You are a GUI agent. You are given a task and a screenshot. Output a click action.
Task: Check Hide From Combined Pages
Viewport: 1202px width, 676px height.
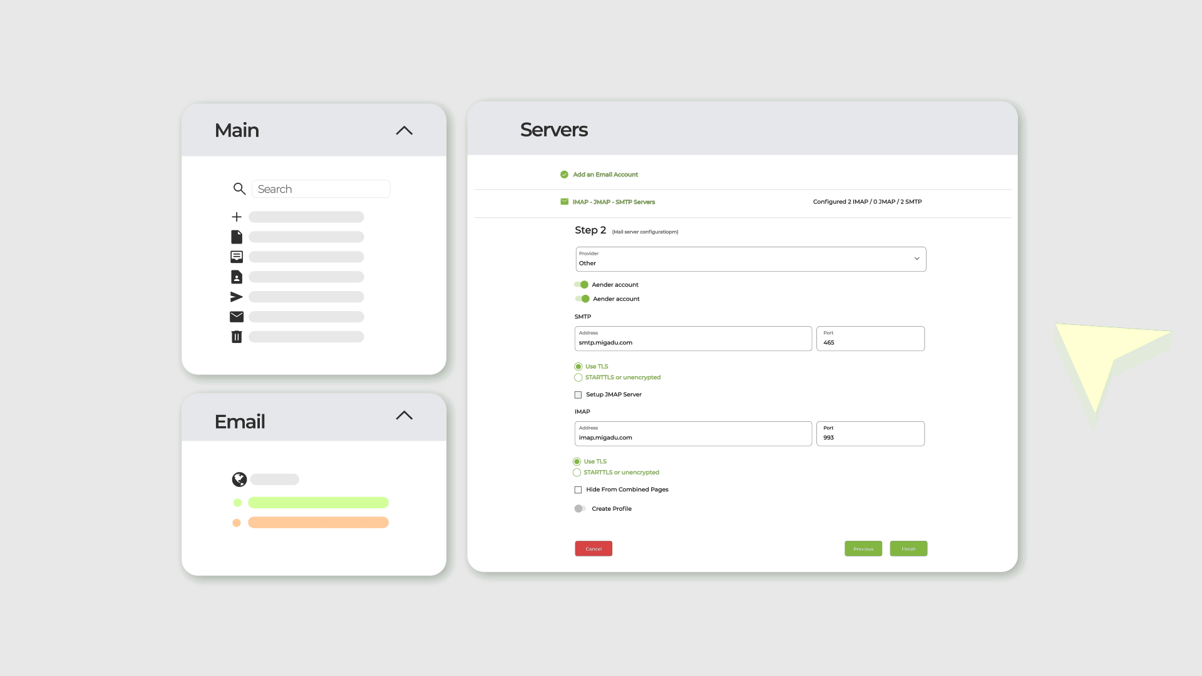[x=578, y=490]
